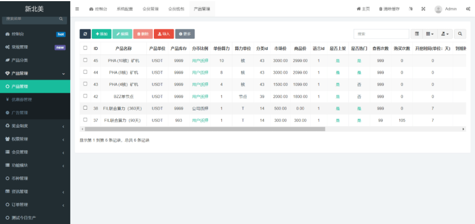This screenshot has height=224, width=475.
Task: Click the magnifier advanced search button
Action: tap(460, 34)
